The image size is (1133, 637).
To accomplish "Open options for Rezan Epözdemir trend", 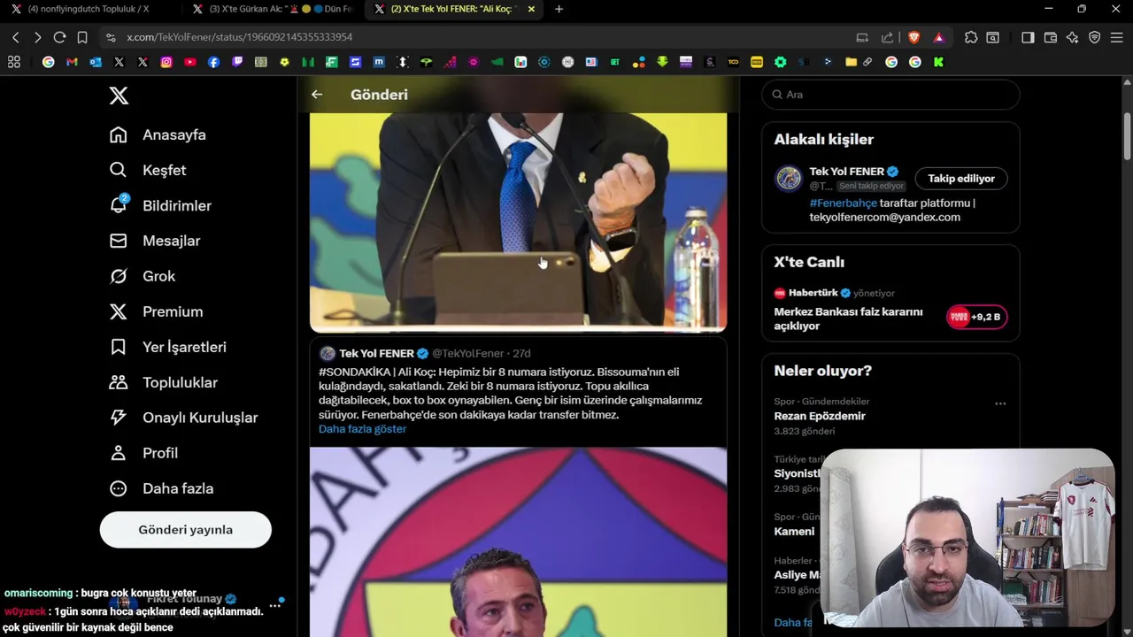I will [1000, 403].
